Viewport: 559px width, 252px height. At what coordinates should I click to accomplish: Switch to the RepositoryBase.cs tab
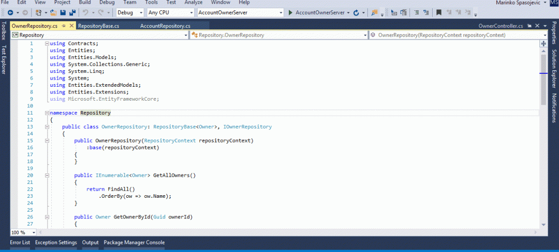click(x=98, y=25)
